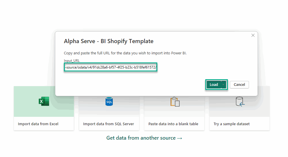Click the Try a sample dataset label
The image size is (288, 157).
(232, 124)
